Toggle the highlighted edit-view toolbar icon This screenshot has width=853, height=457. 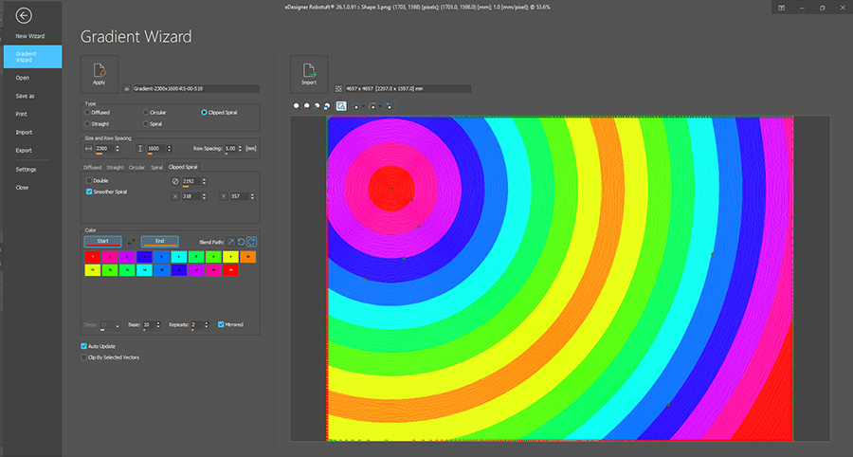[341, 106]
